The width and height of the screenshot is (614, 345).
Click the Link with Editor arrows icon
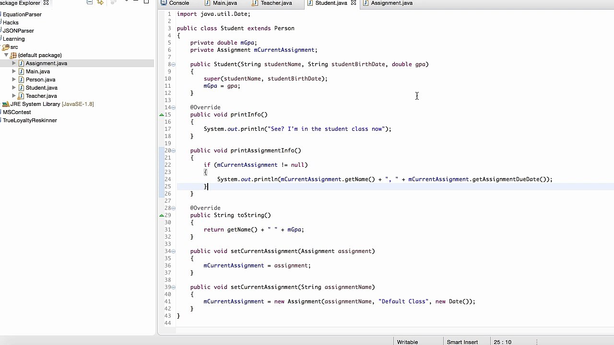(100, 2)
